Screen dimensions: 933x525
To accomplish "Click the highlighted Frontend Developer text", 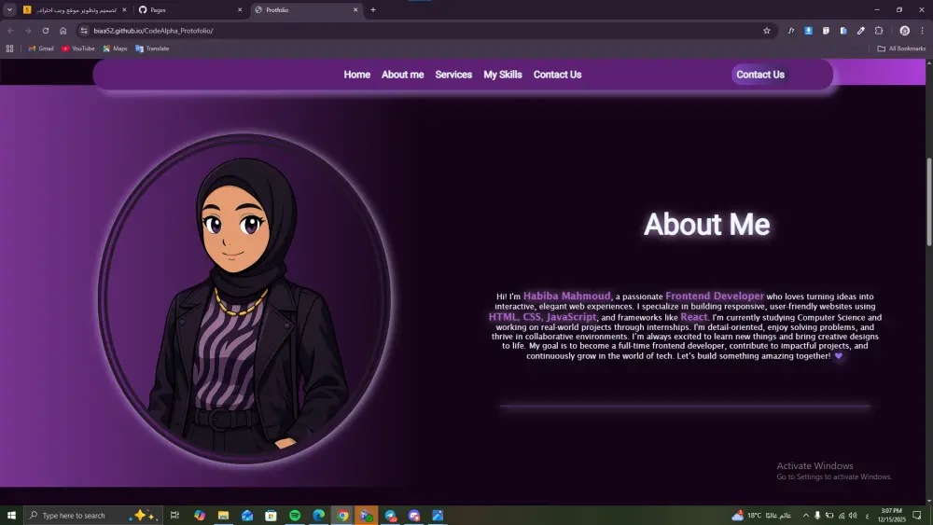I will click(x=714, y=296).
